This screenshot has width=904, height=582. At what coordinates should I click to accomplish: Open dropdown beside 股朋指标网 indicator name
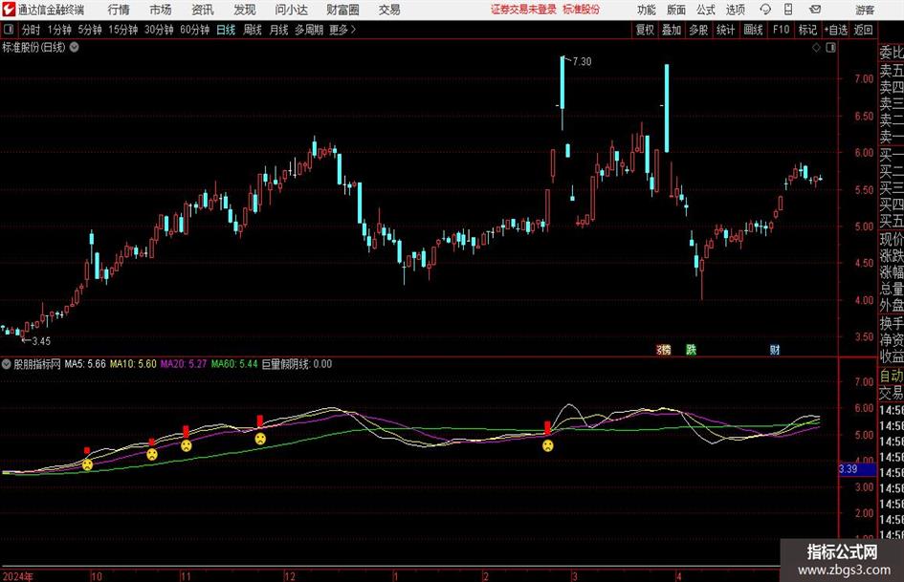click(x=7, y=364)
